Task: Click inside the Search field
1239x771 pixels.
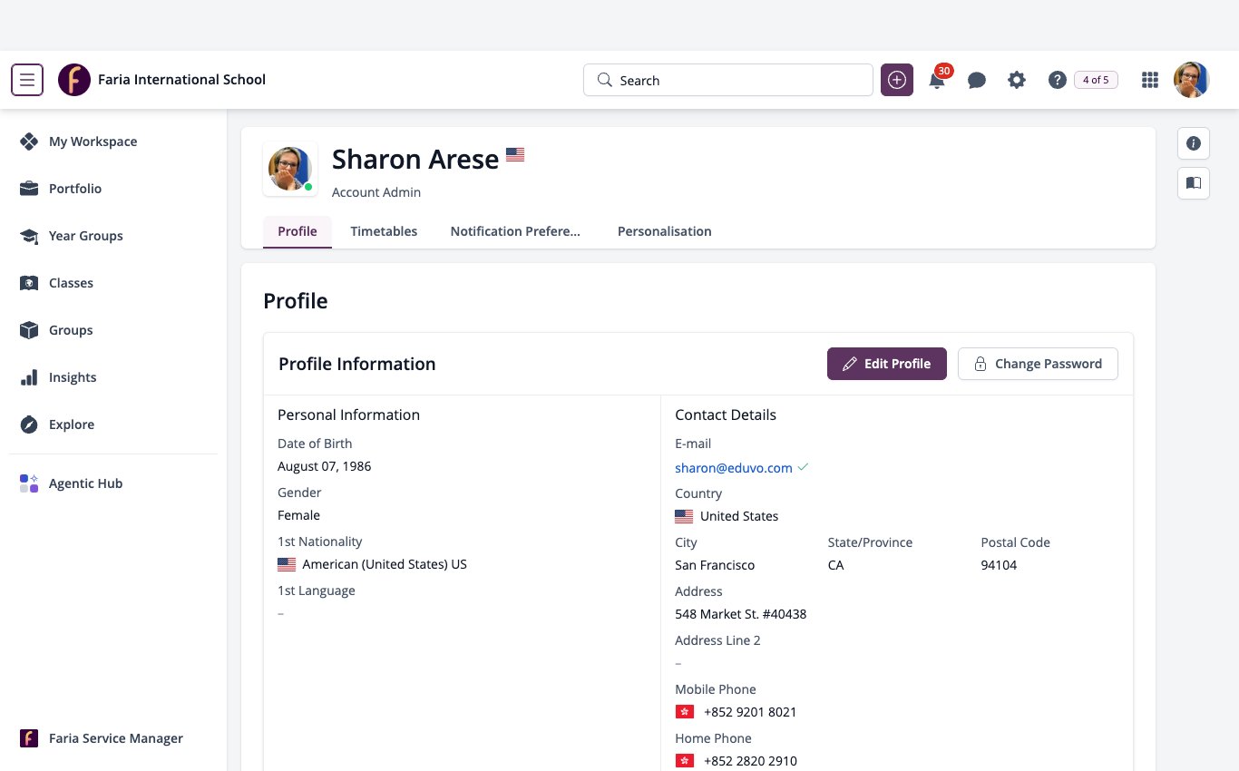Action: [x=728, y=80]
